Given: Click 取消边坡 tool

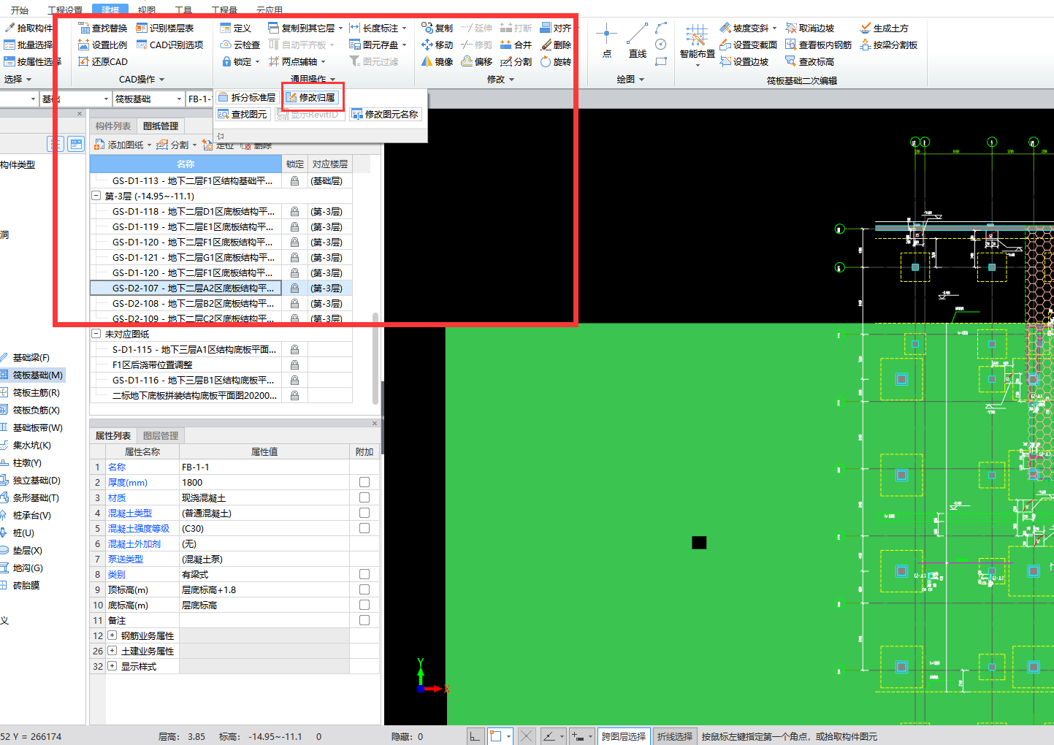Looking at the screenshot, I should pyautogui.click(x=809, y=28).
